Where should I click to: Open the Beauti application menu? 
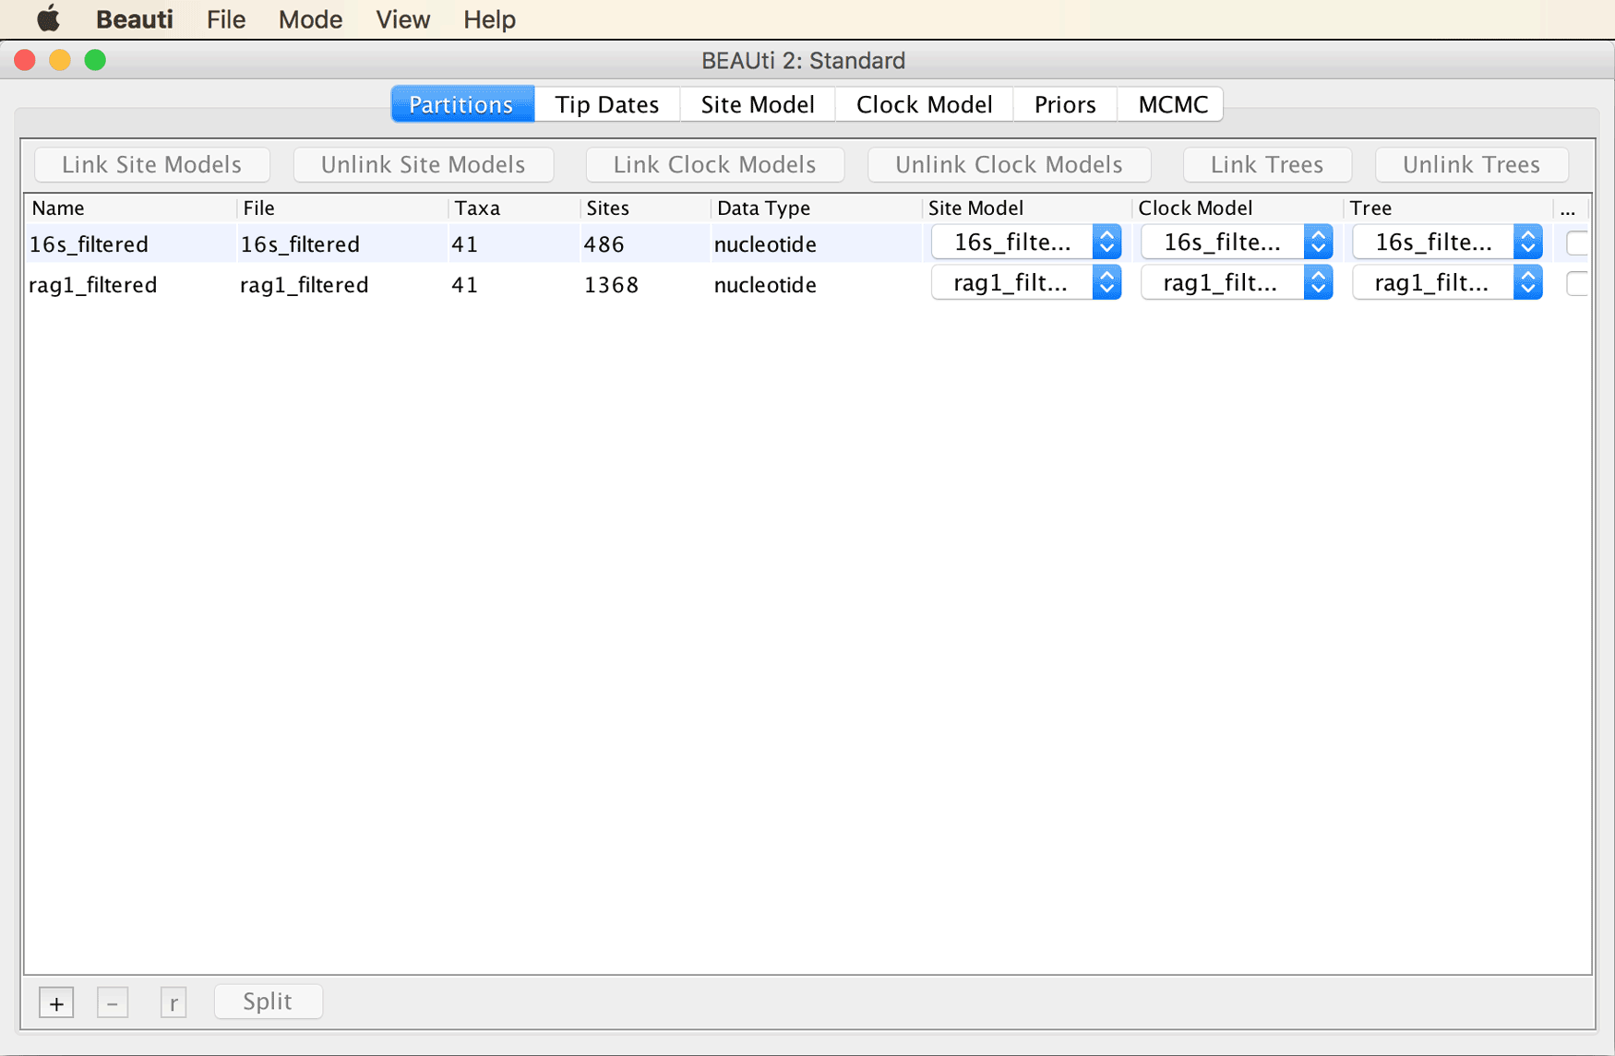click(x=135, y=19)
